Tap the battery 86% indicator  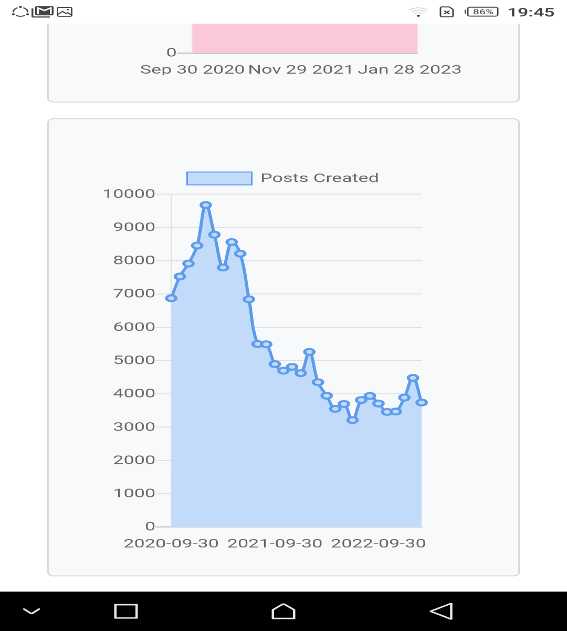coord(482,12)
